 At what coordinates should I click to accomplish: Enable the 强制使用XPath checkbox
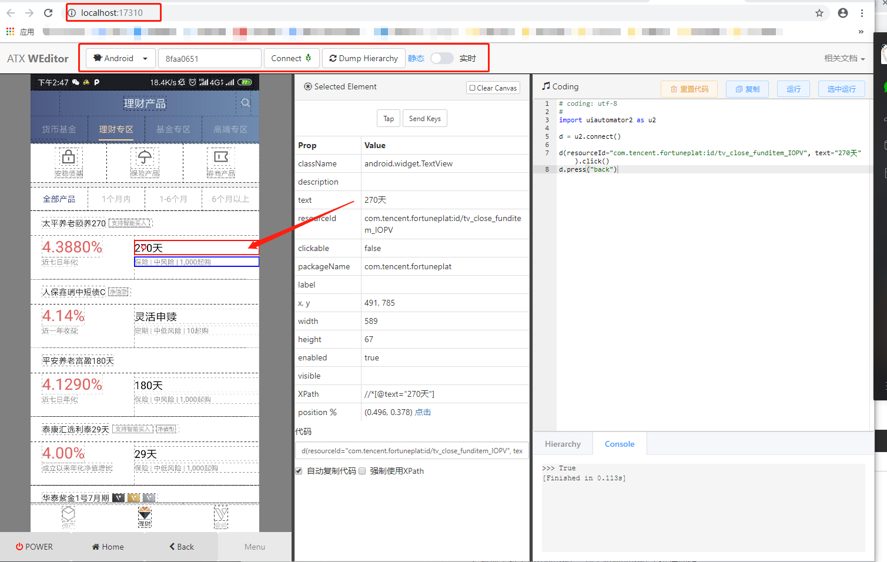(x=362, y=471)
